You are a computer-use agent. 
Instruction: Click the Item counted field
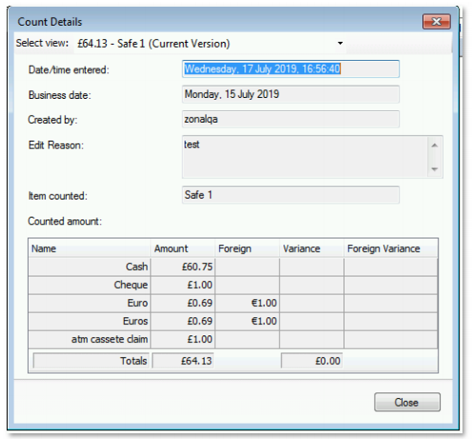(x=290, y=195)
